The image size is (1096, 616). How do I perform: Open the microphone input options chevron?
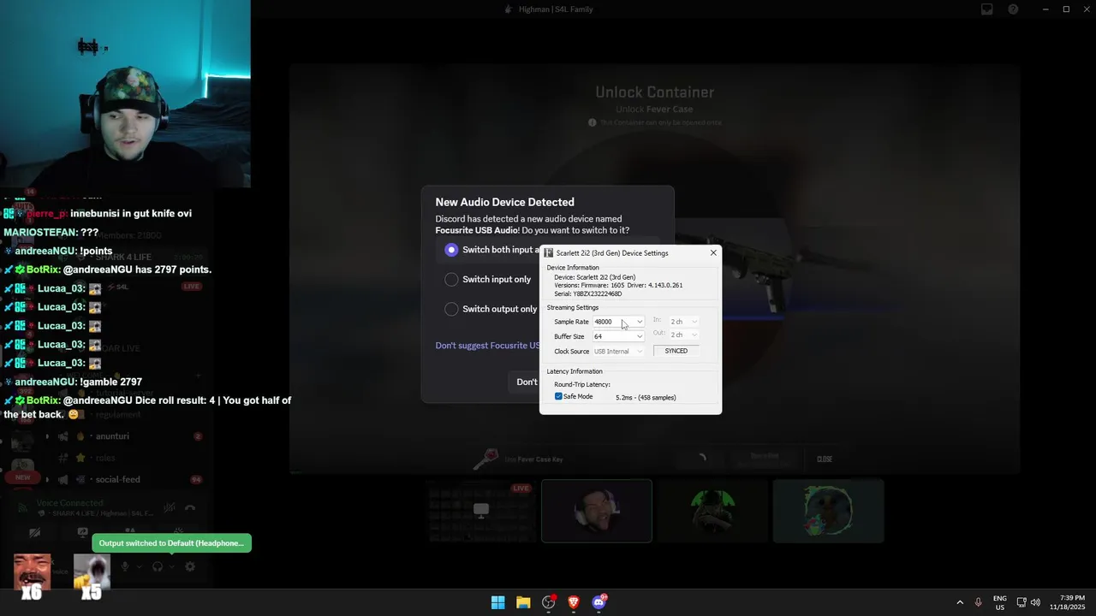(x=139, y=566)
